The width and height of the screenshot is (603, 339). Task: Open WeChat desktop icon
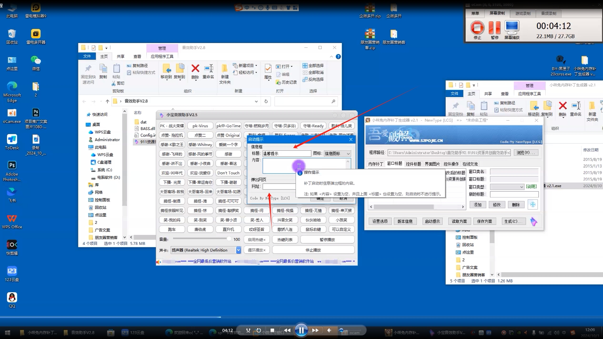pos(36,61)
